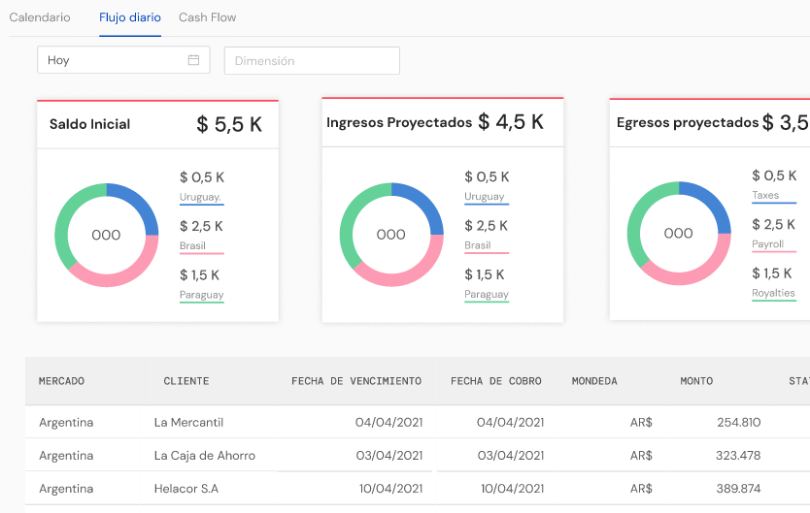Image resolution: width=810 pixels, height=513 pixels.
Task: Click the Saldo Inicial card title
Action: [90, 124]
